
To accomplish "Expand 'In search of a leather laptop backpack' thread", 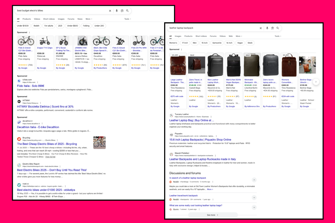I will point(254,180).
